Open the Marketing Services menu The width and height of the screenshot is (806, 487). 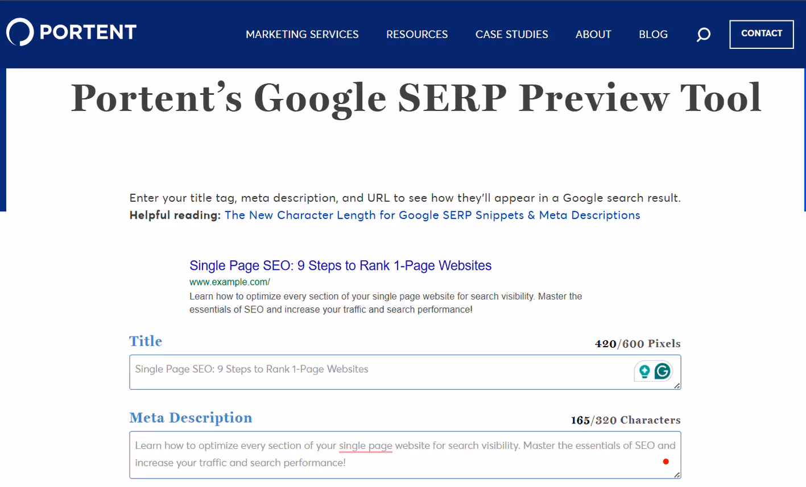pyautogui.click(x=302, y=35)
